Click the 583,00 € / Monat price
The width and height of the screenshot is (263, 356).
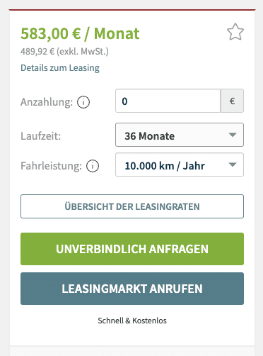coord(80,33)
